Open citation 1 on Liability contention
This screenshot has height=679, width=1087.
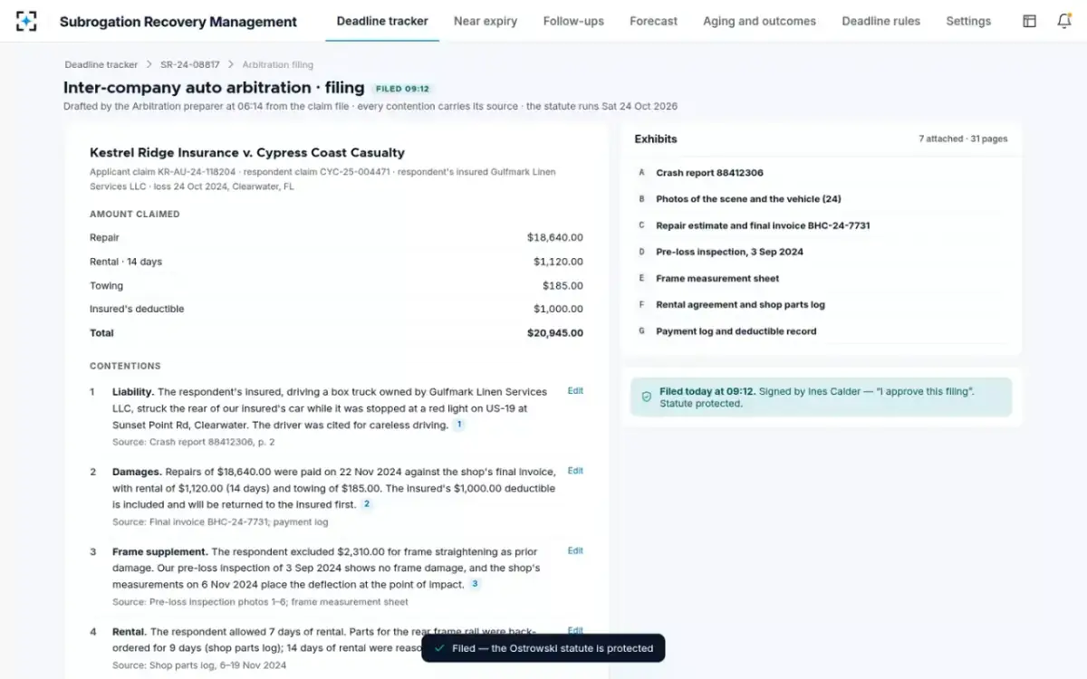point(458,425)
